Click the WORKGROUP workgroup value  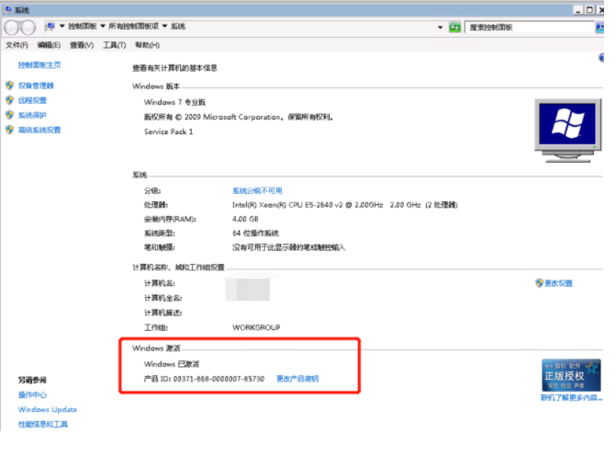256,327
